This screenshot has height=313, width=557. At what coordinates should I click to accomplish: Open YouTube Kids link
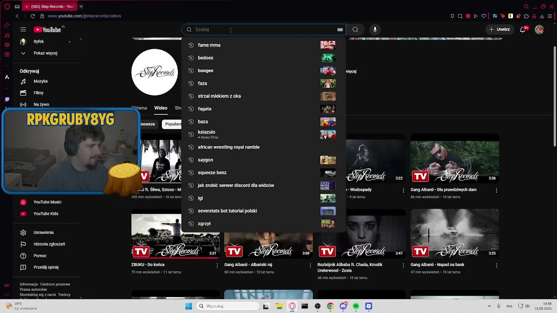tap(46, 213)
